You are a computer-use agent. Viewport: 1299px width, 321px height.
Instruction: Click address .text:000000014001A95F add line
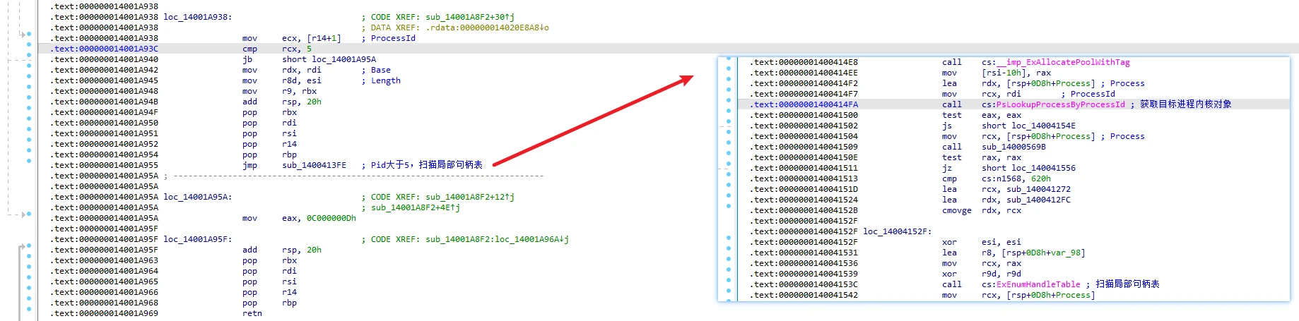(x=105, y=250)
